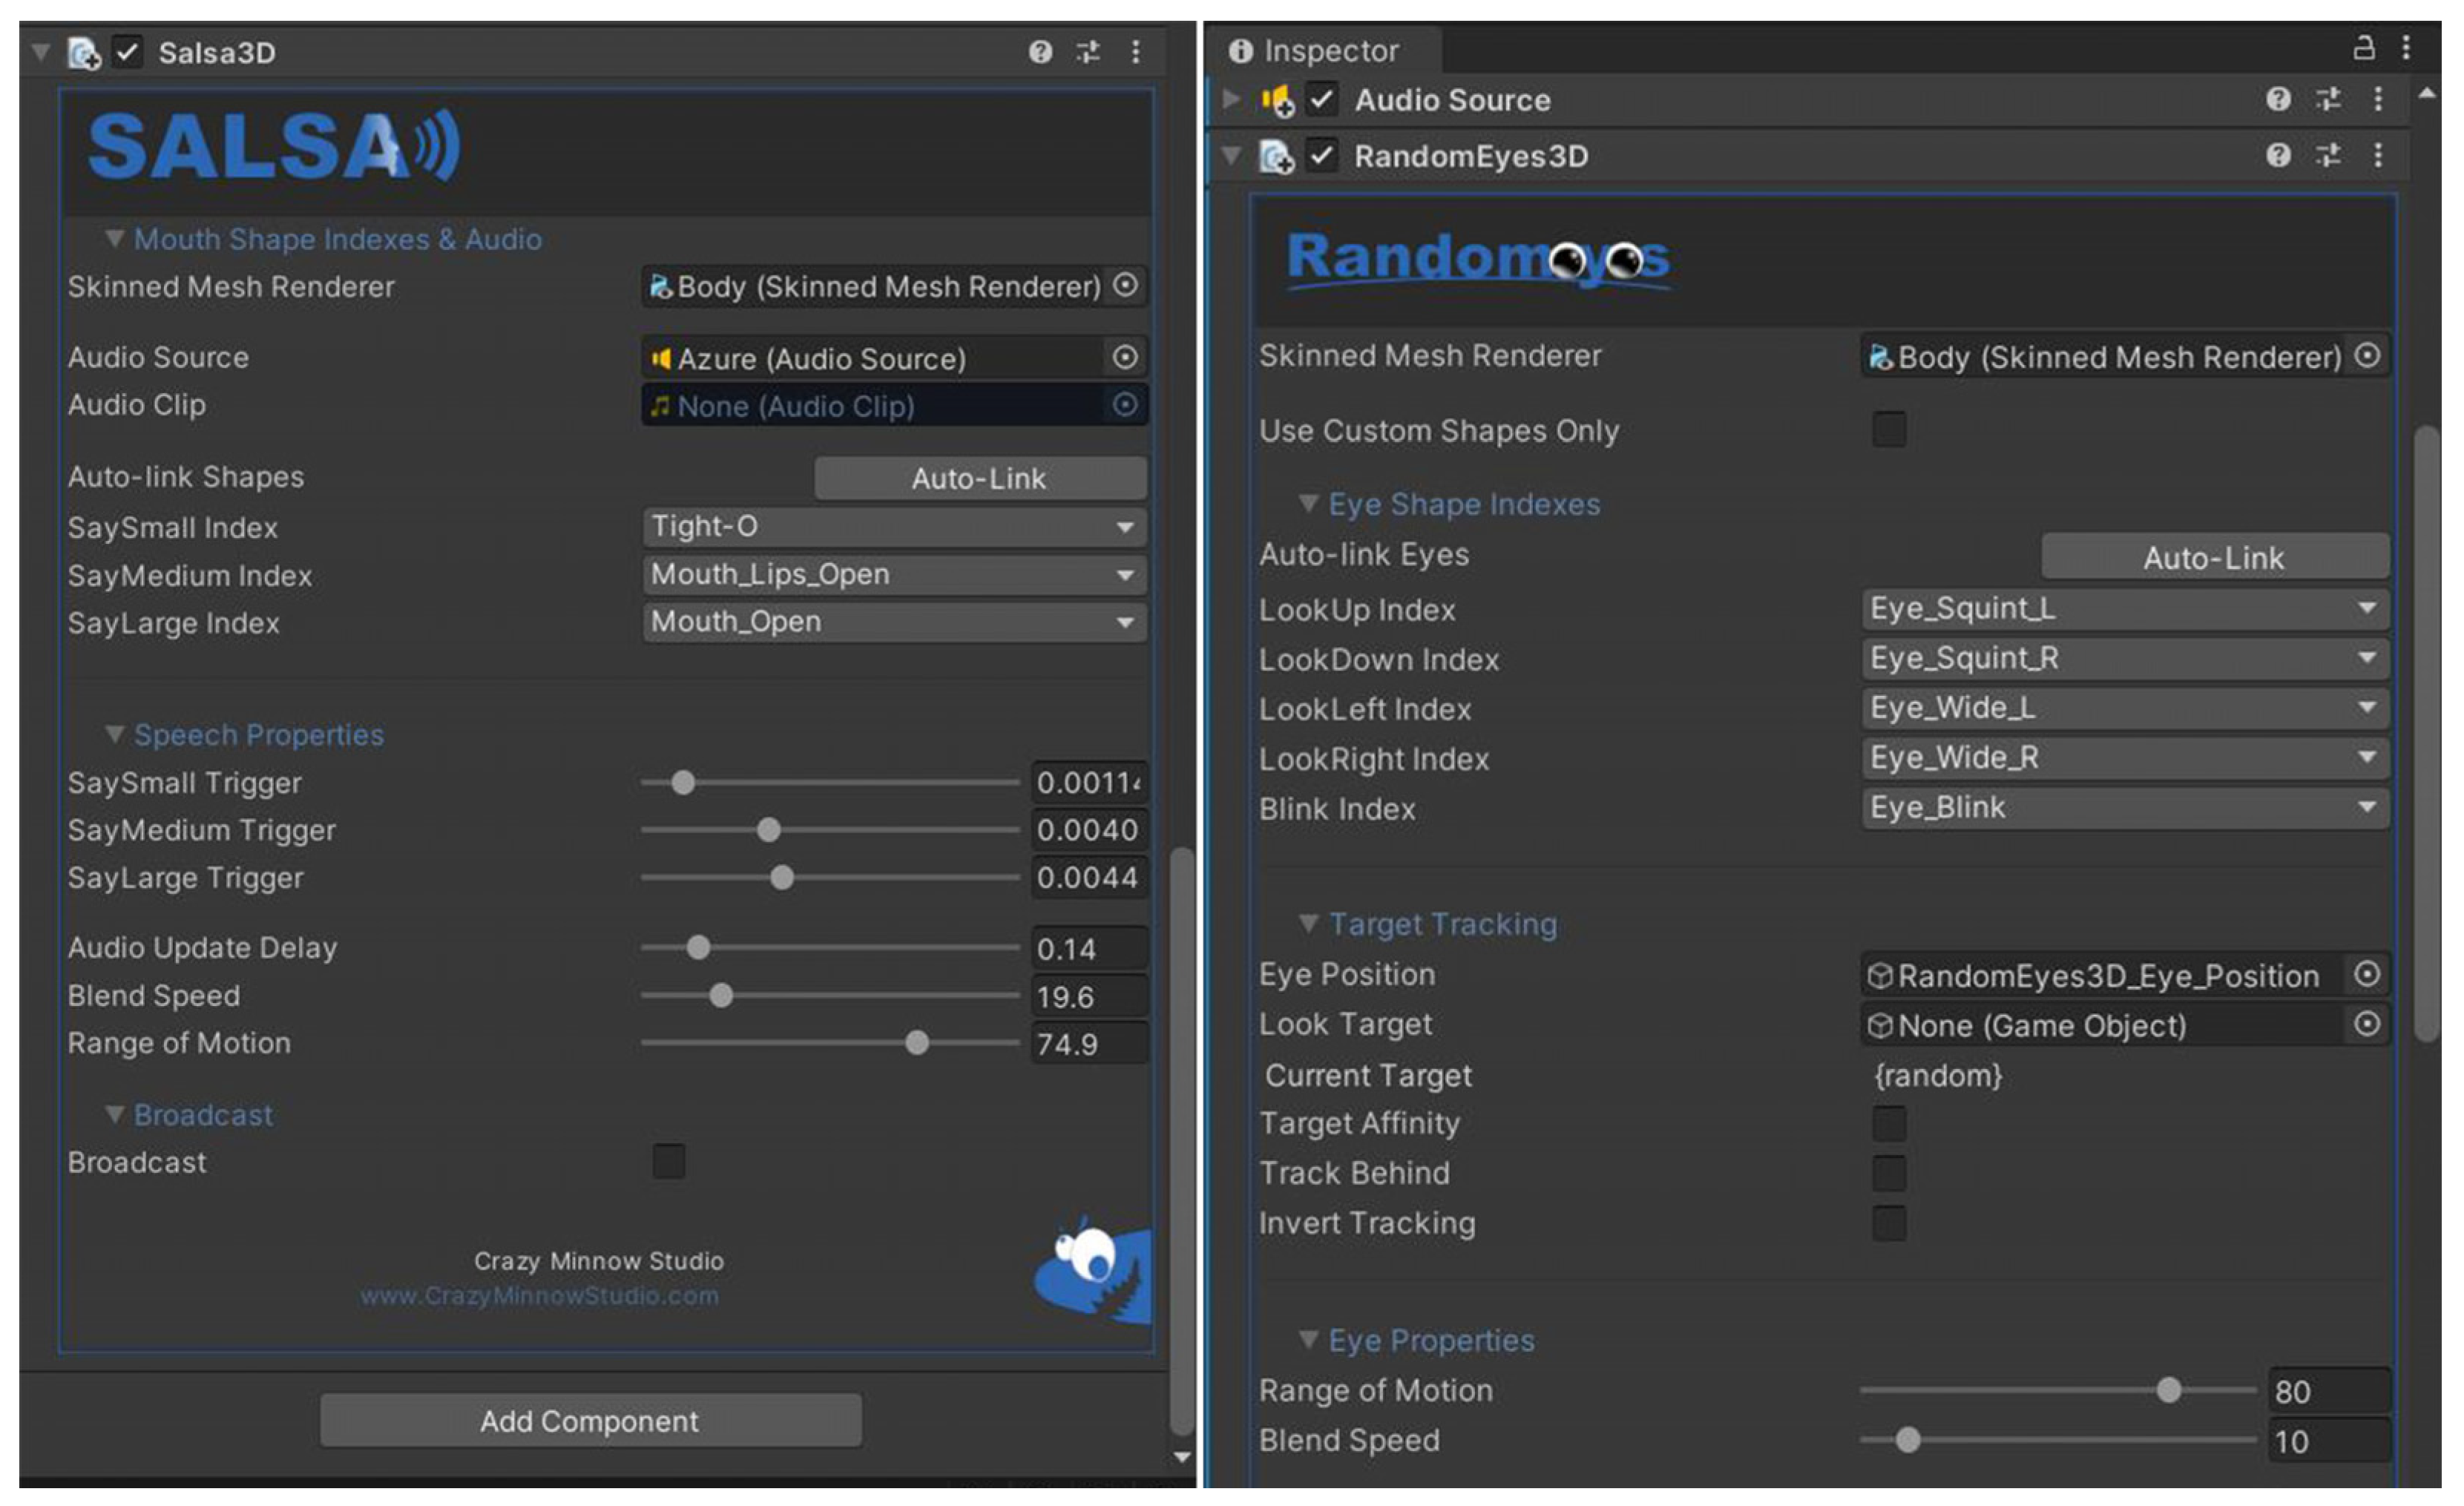Open the SaySmall Index dropdown
2464x1506 pixels.
(x=894, y=526)
